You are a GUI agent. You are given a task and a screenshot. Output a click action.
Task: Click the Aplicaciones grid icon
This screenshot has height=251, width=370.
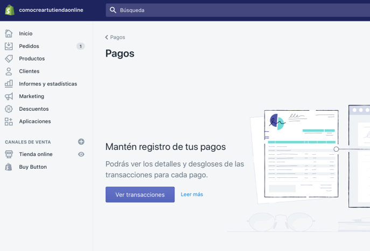click(9, 121)
